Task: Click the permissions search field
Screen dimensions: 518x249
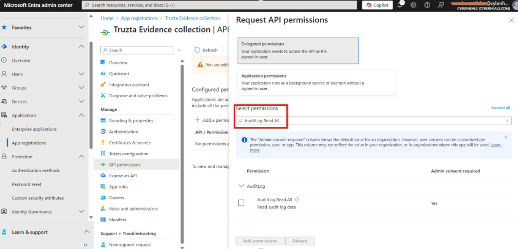Action: tap(374, 121)
